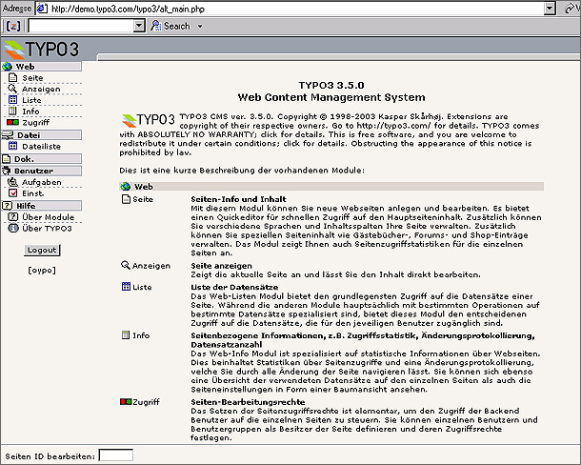Click the Datei module icon in sidebar
The height and width of the screenshot is (465, 581).
click(x=8, y=135)
